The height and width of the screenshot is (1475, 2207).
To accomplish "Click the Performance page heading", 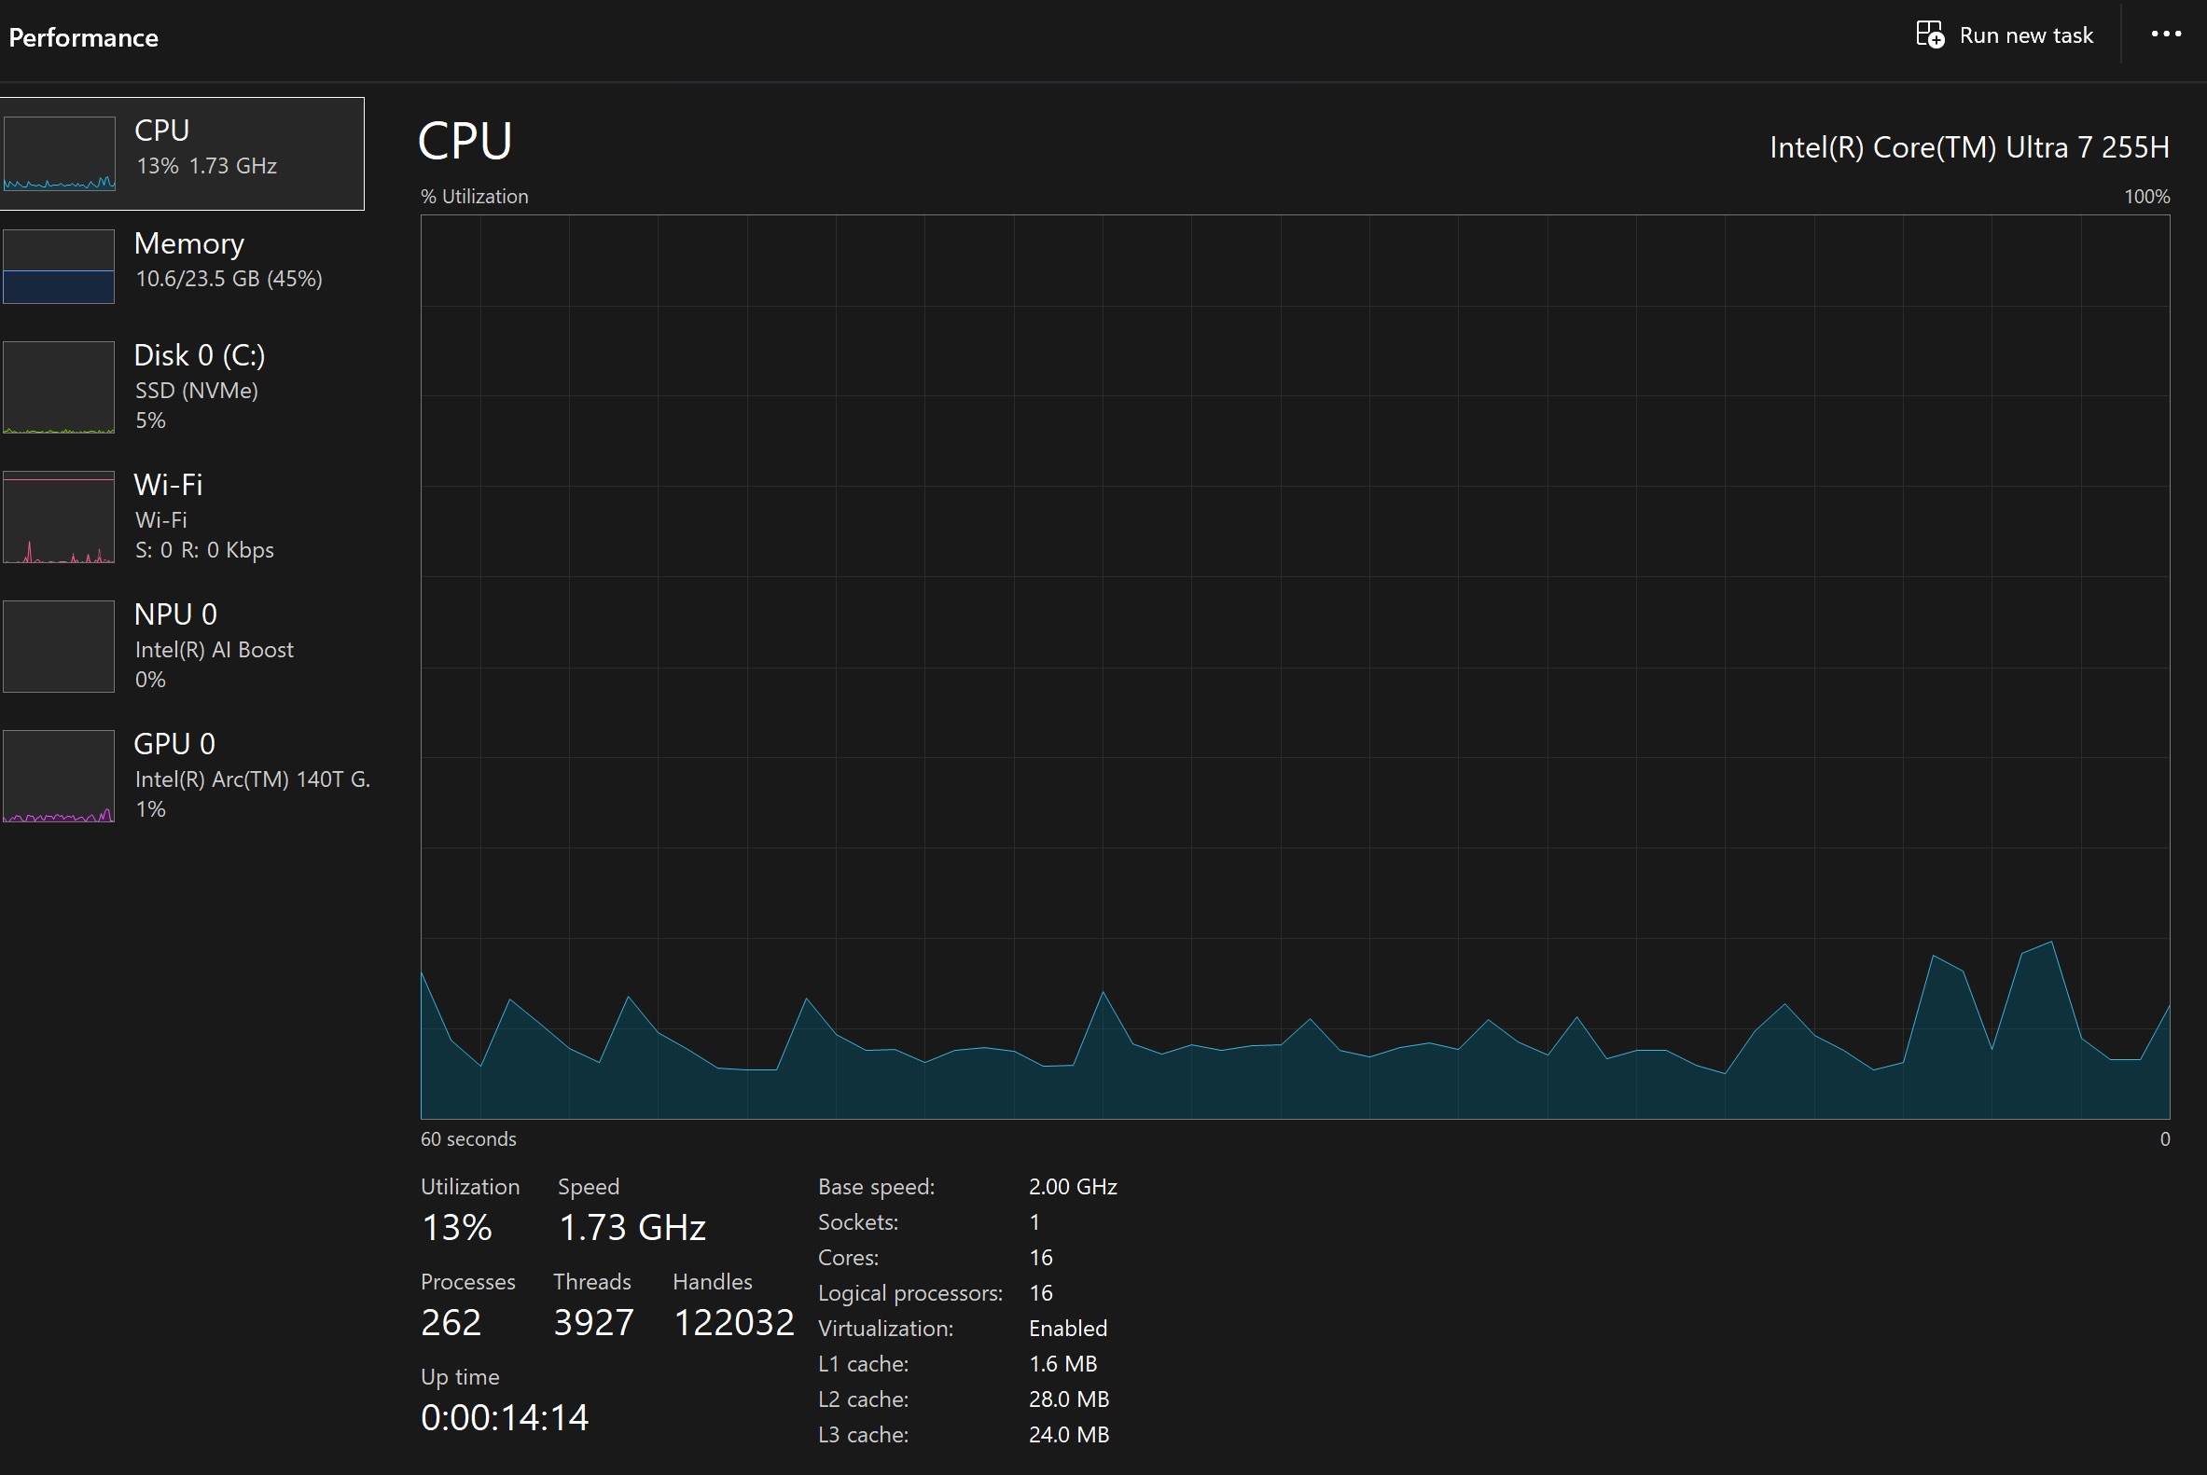I will tap(83, 37).
